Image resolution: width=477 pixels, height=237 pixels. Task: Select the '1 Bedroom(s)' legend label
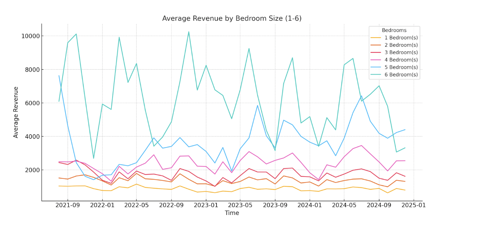click(401, 38)
